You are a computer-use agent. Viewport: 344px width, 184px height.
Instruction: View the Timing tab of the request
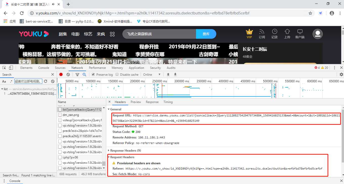[168, 102]
